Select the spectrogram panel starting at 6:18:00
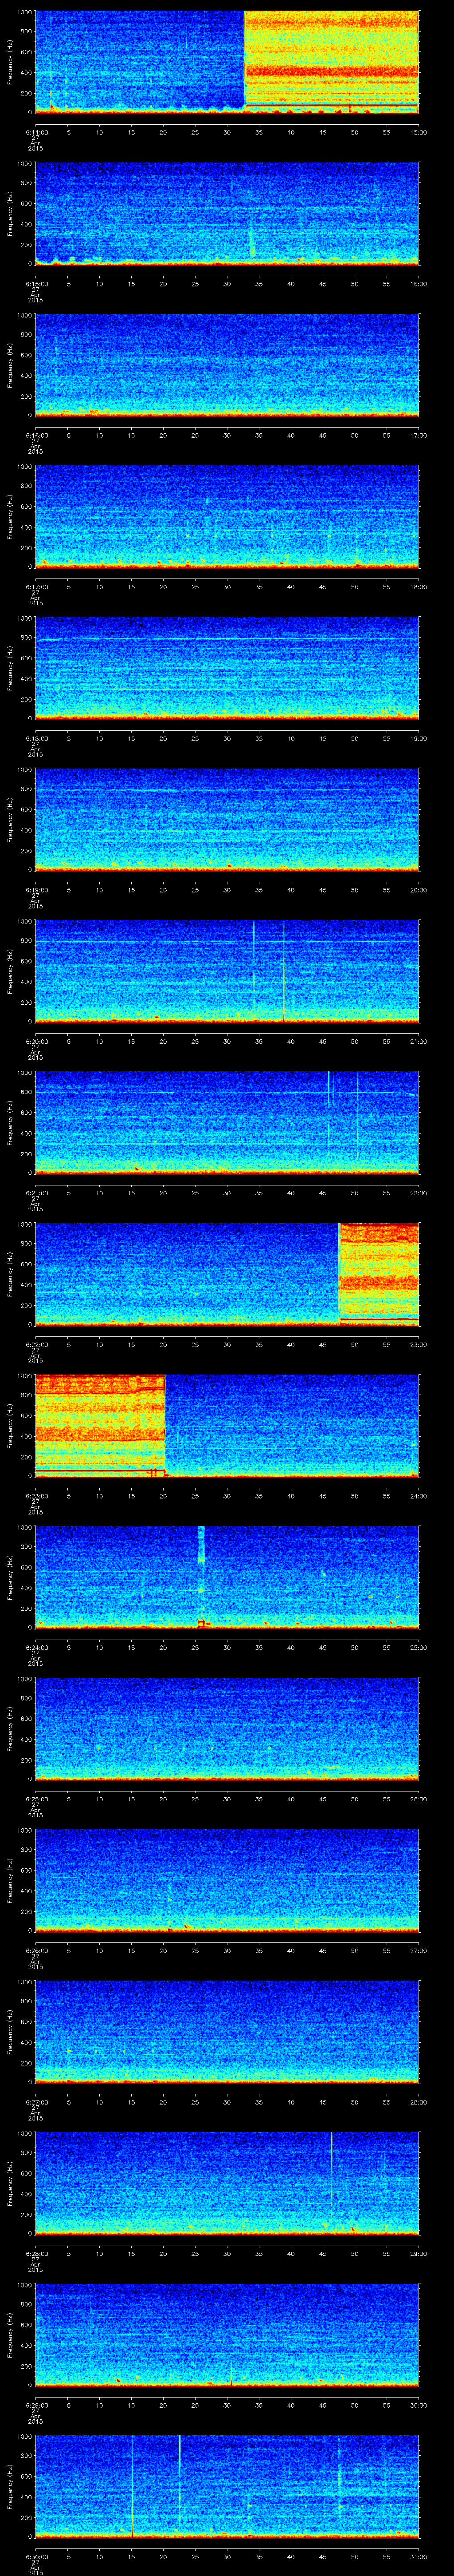The height and width of the screenshot is (2576, 454). tap(227, 668)
